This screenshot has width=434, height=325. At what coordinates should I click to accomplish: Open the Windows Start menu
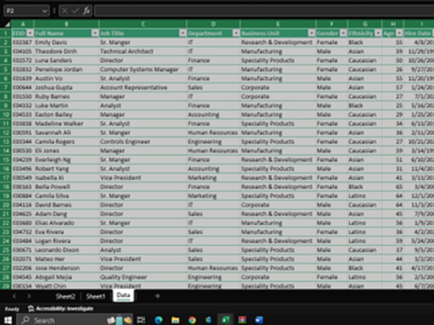[8, 320]
